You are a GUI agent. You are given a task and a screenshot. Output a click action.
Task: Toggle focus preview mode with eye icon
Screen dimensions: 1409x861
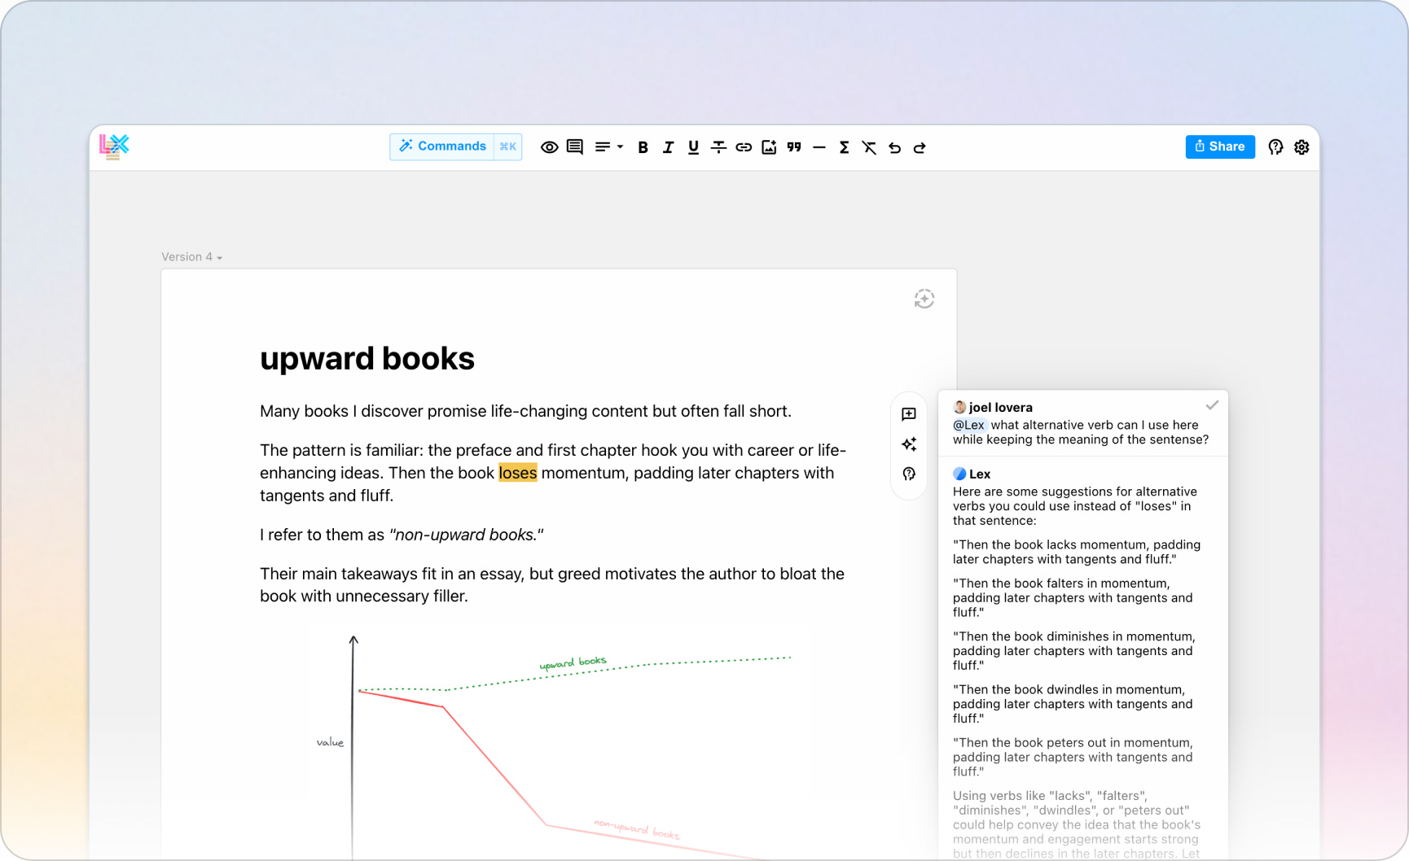[549, 147]
